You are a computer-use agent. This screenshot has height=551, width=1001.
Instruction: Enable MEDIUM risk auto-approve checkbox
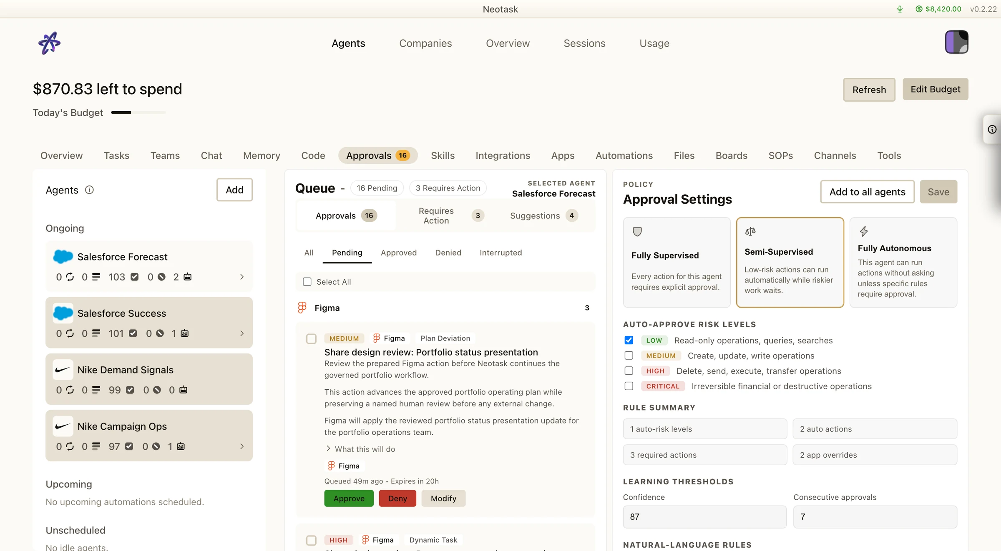(x=629, y=356)
